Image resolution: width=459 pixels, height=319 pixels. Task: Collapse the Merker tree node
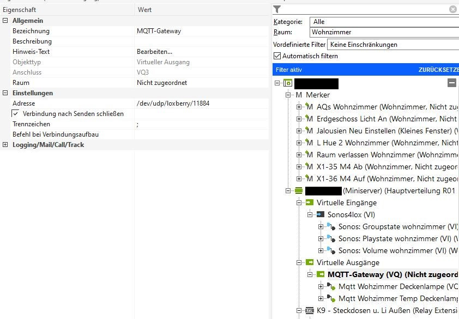[288, 95]
